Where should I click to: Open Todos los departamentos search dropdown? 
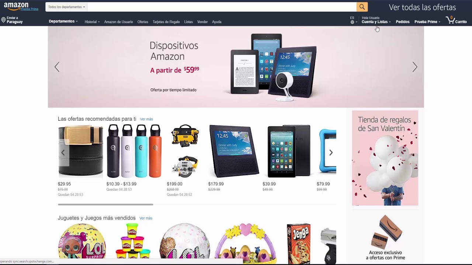point(66,7)
